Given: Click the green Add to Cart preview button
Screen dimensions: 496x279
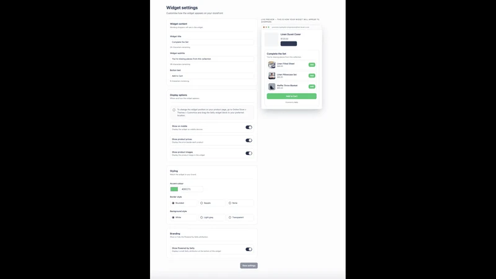Looking at the screenshot, I should click(x=291, y=96).
